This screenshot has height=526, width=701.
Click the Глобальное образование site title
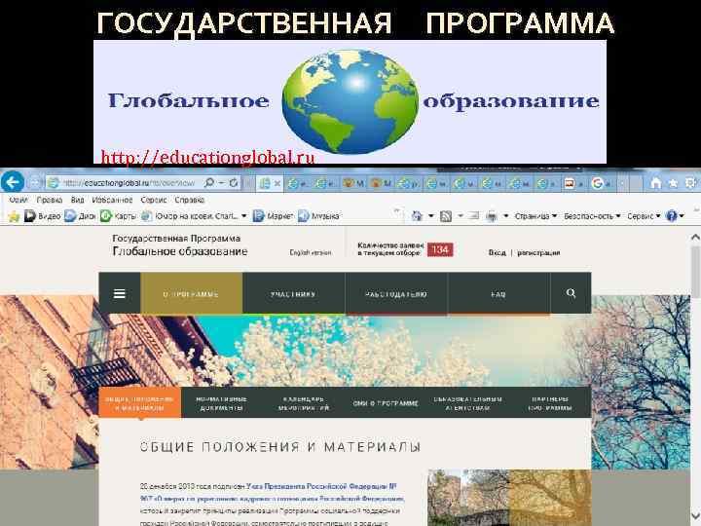point(180,251)
